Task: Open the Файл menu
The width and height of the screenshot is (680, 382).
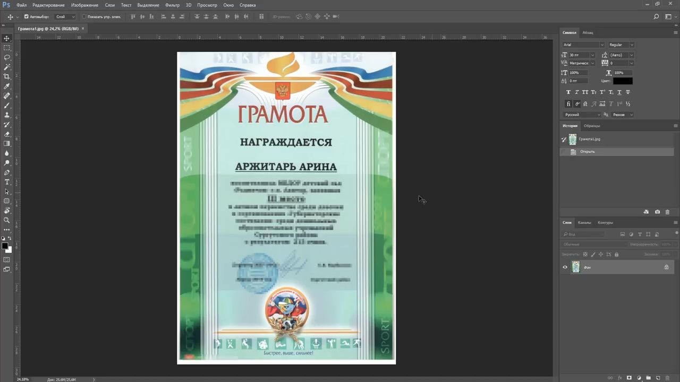Action: tap(21, 5)
